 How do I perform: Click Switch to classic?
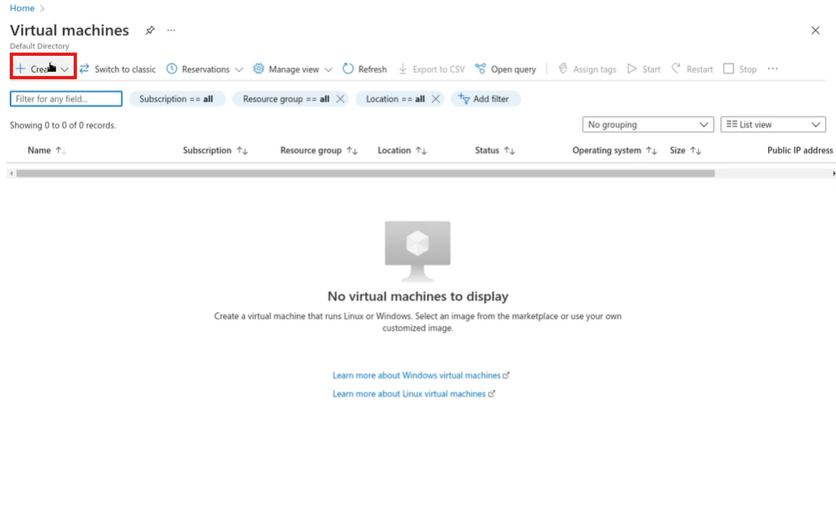(117, 70)
